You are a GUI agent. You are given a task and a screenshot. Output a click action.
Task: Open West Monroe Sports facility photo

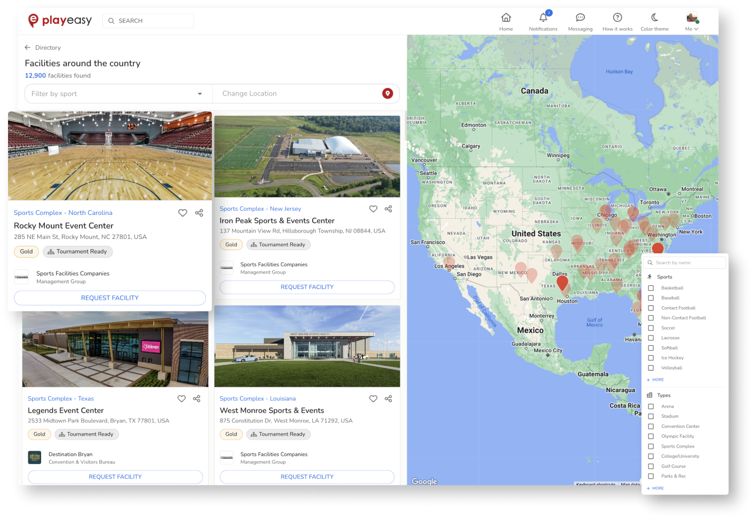coord(307,346)
